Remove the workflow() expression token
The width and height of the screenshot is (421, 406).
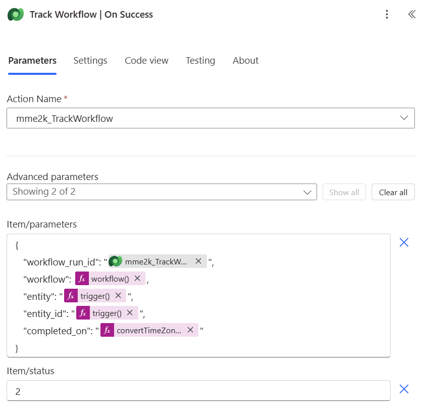click(x=137, y=279)
